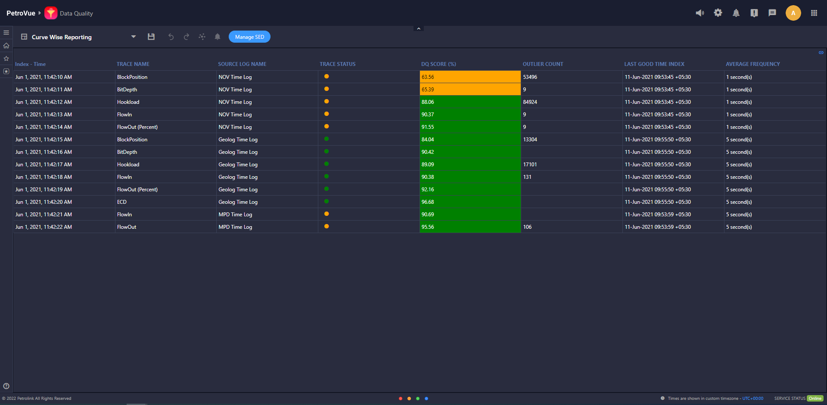
Task: Open the user avatar A menu
Action: (793, 13)
